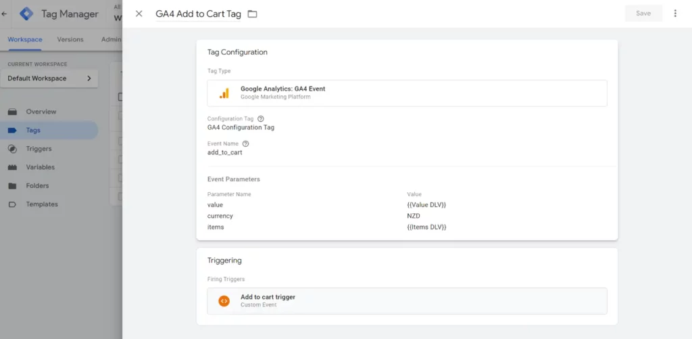
Task: Click the Folders icon in sidebar
Action: [x=12, y=186]
